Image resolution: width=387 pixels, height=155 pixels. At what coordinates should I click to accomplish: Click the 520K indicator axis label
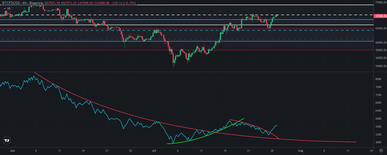[x=379, y=135]
